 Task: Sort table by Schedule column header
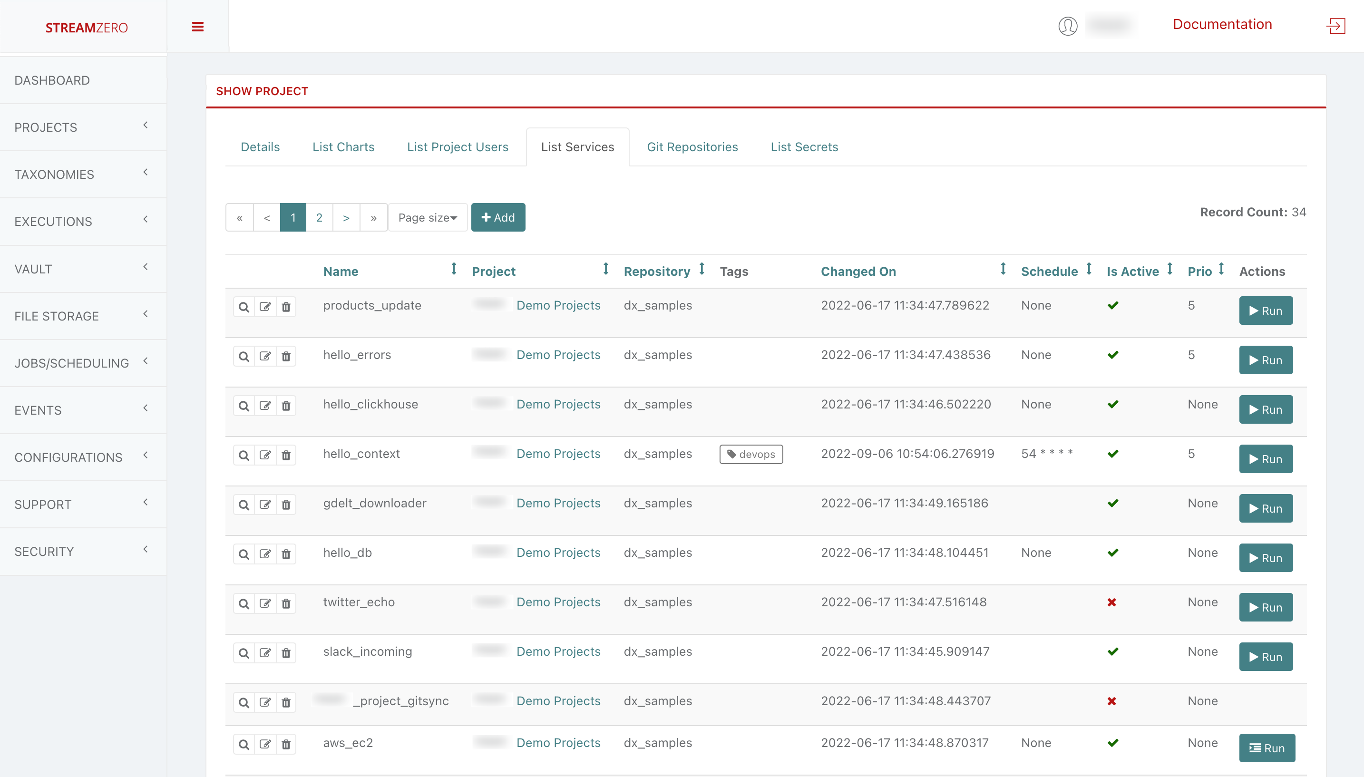pos(1049,272)
